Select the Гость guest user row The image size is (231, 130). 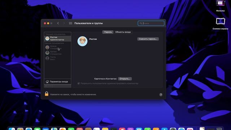[x=58, y=58]
